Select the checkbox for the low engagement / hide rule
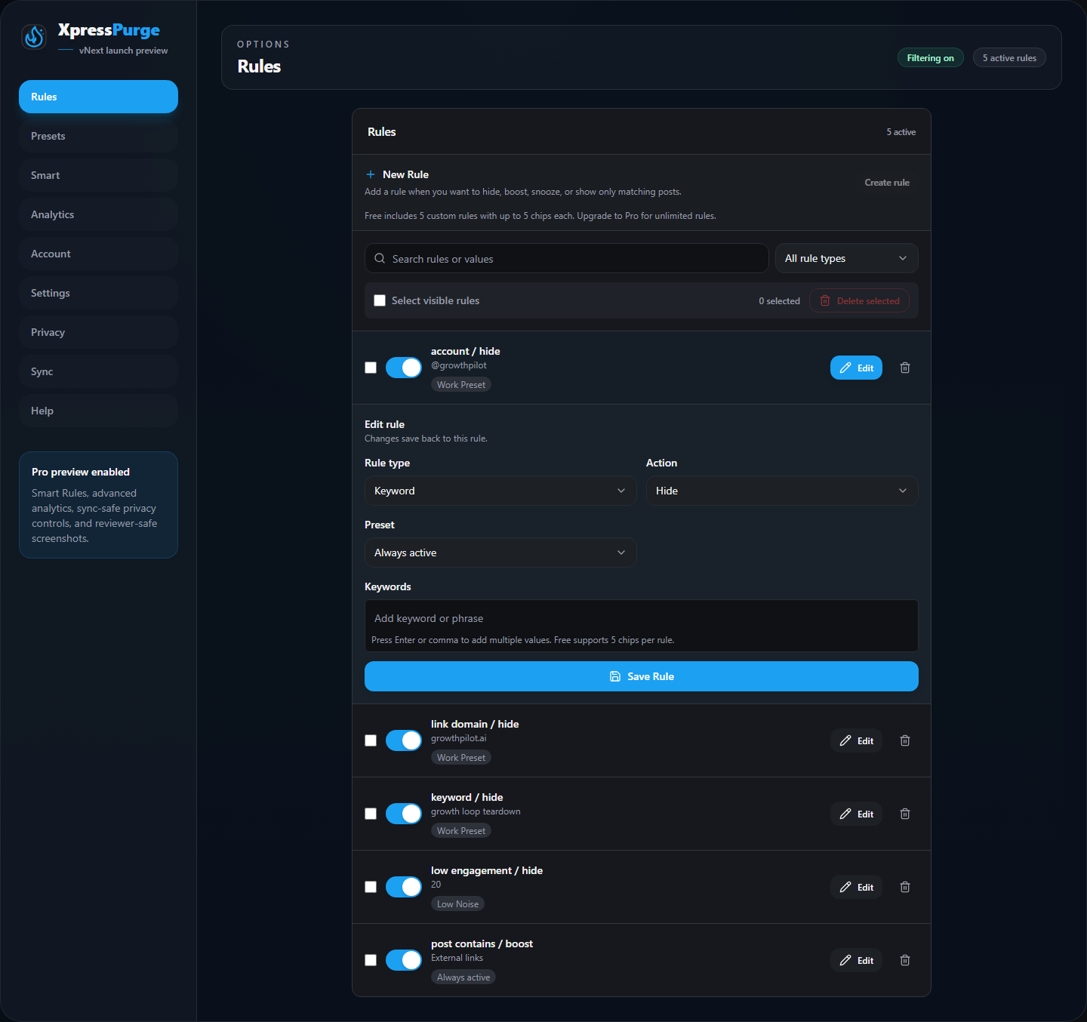 click(371, 887)
